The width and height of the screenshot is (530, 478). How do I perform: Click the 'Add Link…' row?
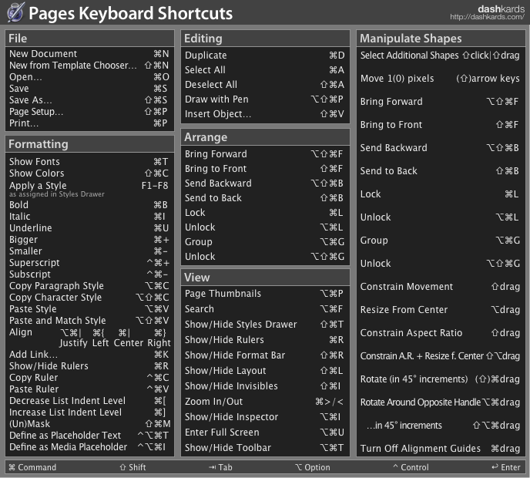tap(89, 355)
